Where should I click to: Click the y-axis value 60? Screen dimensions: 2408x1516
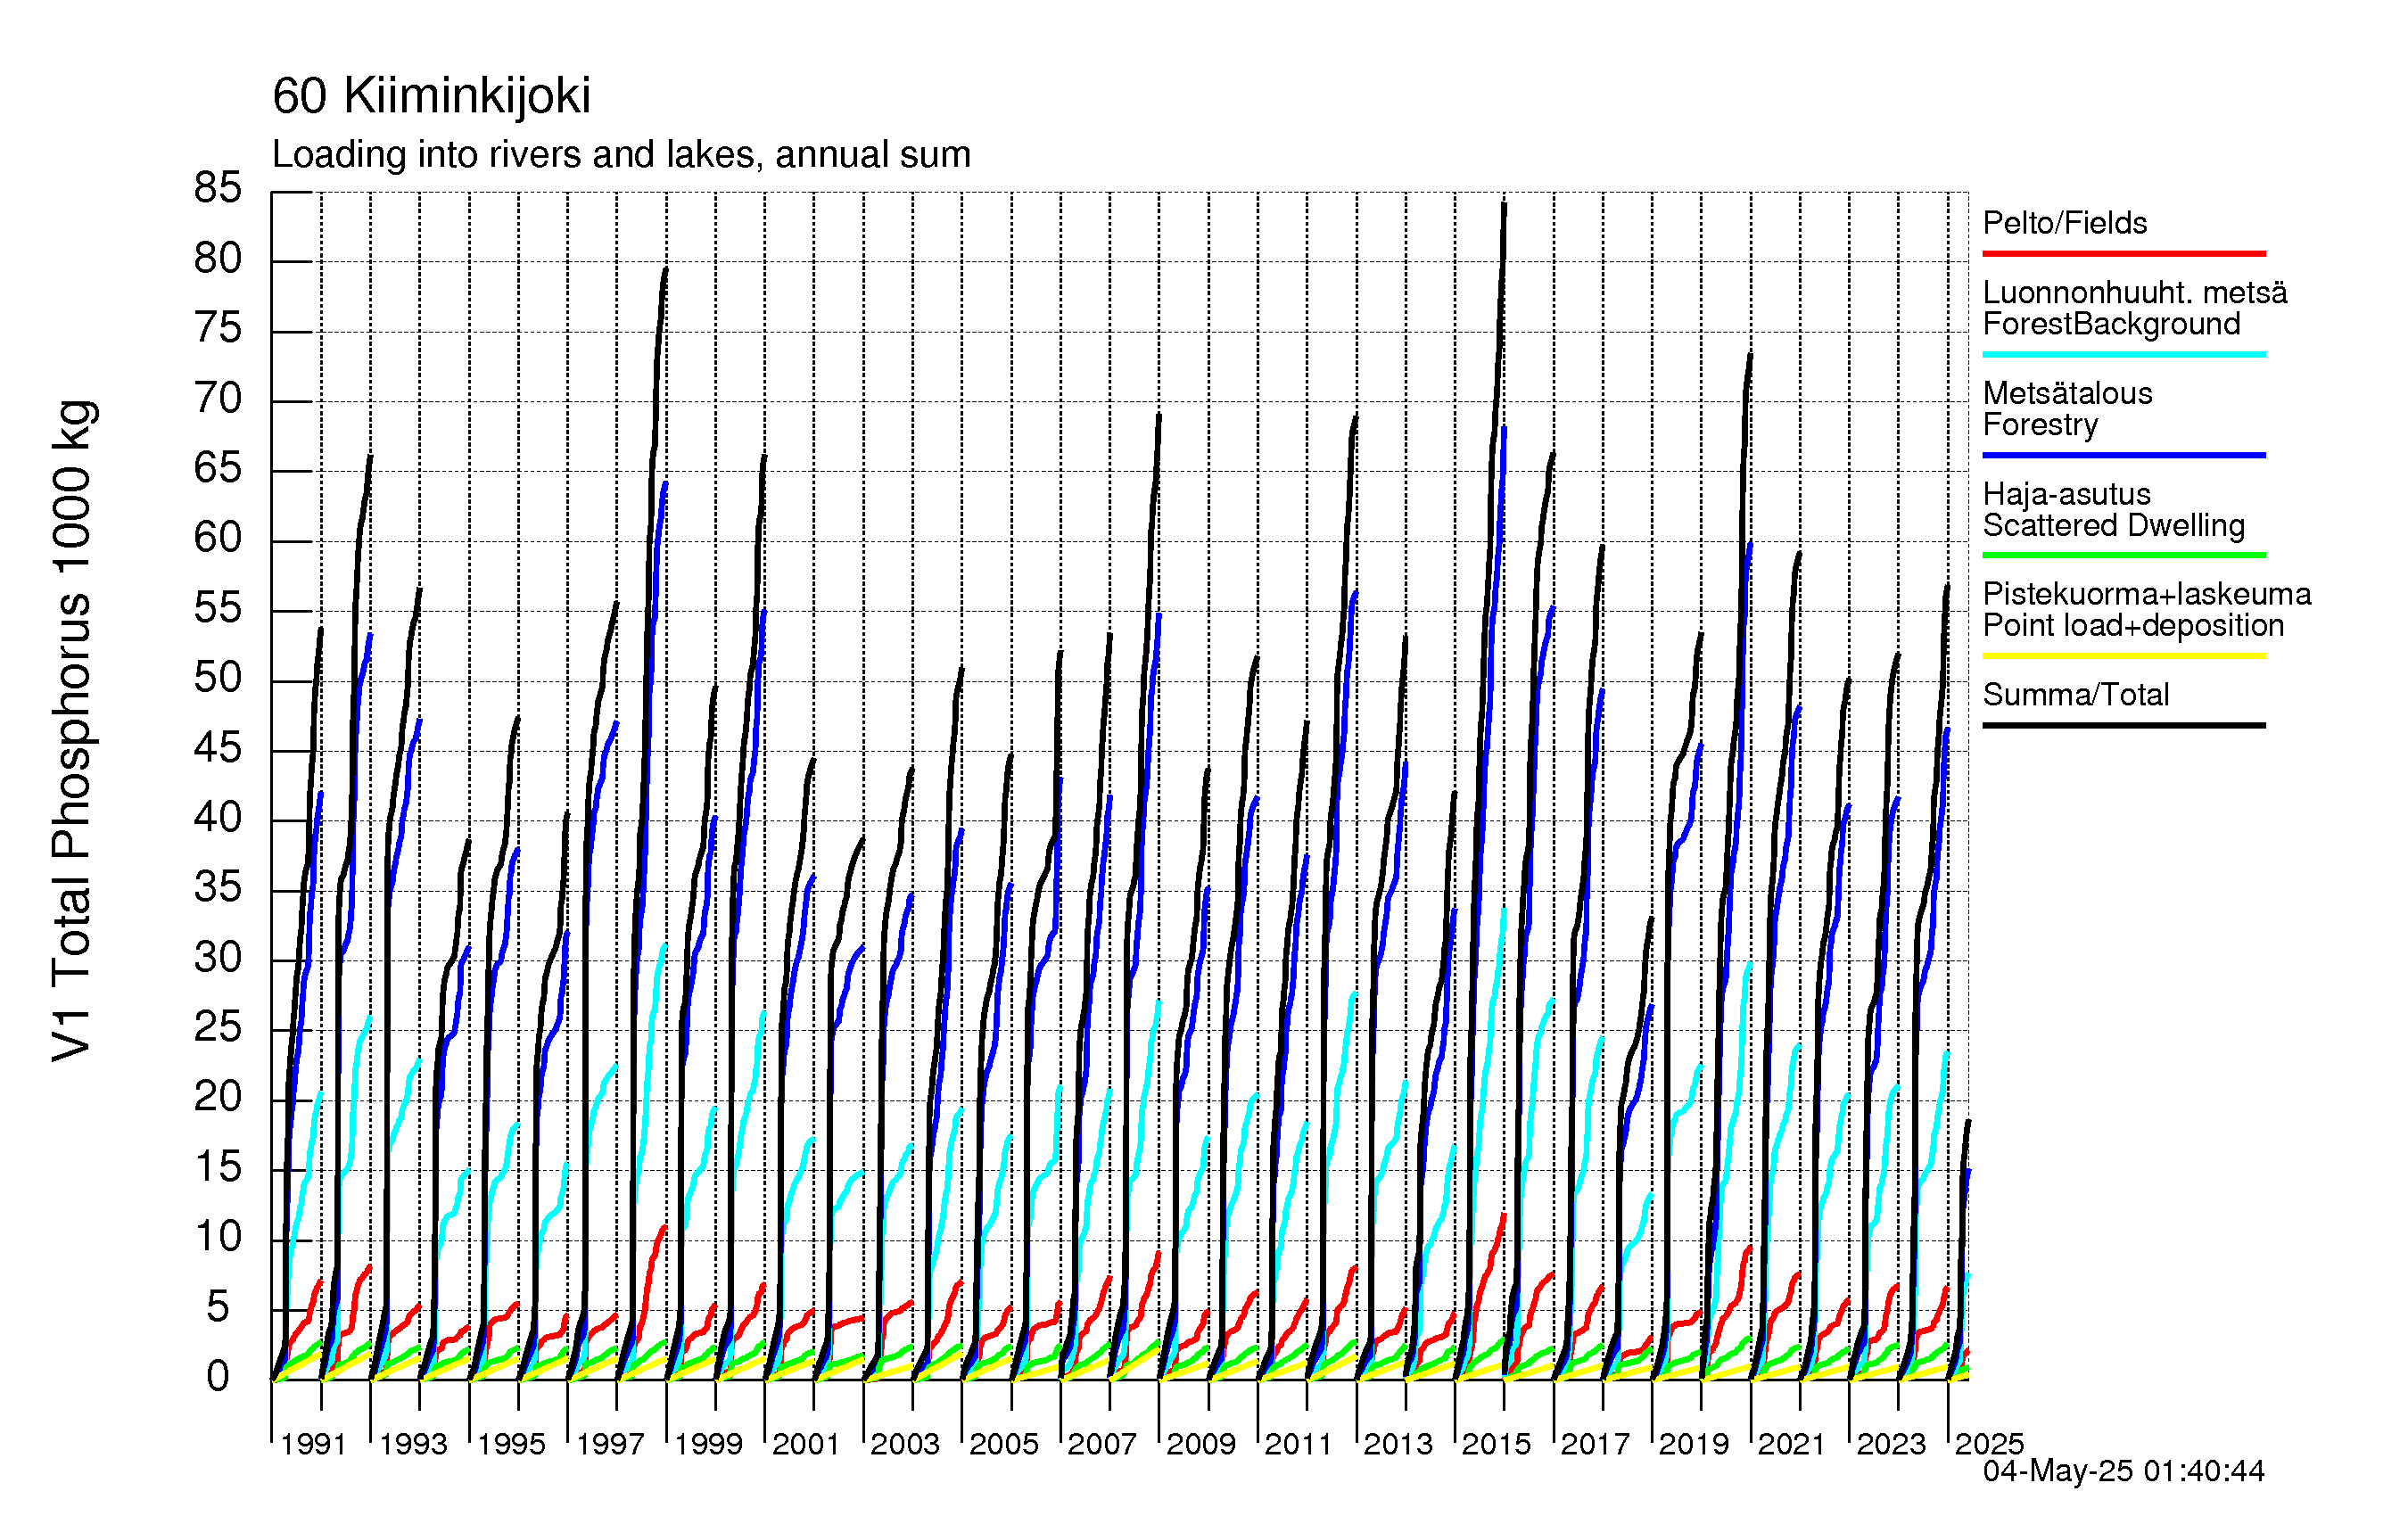(218, 538)
